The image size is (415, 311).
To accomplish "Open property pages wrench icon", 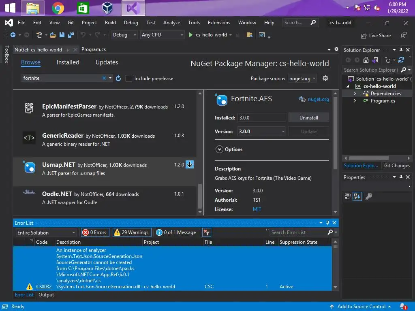I will [x=369, y=196].
